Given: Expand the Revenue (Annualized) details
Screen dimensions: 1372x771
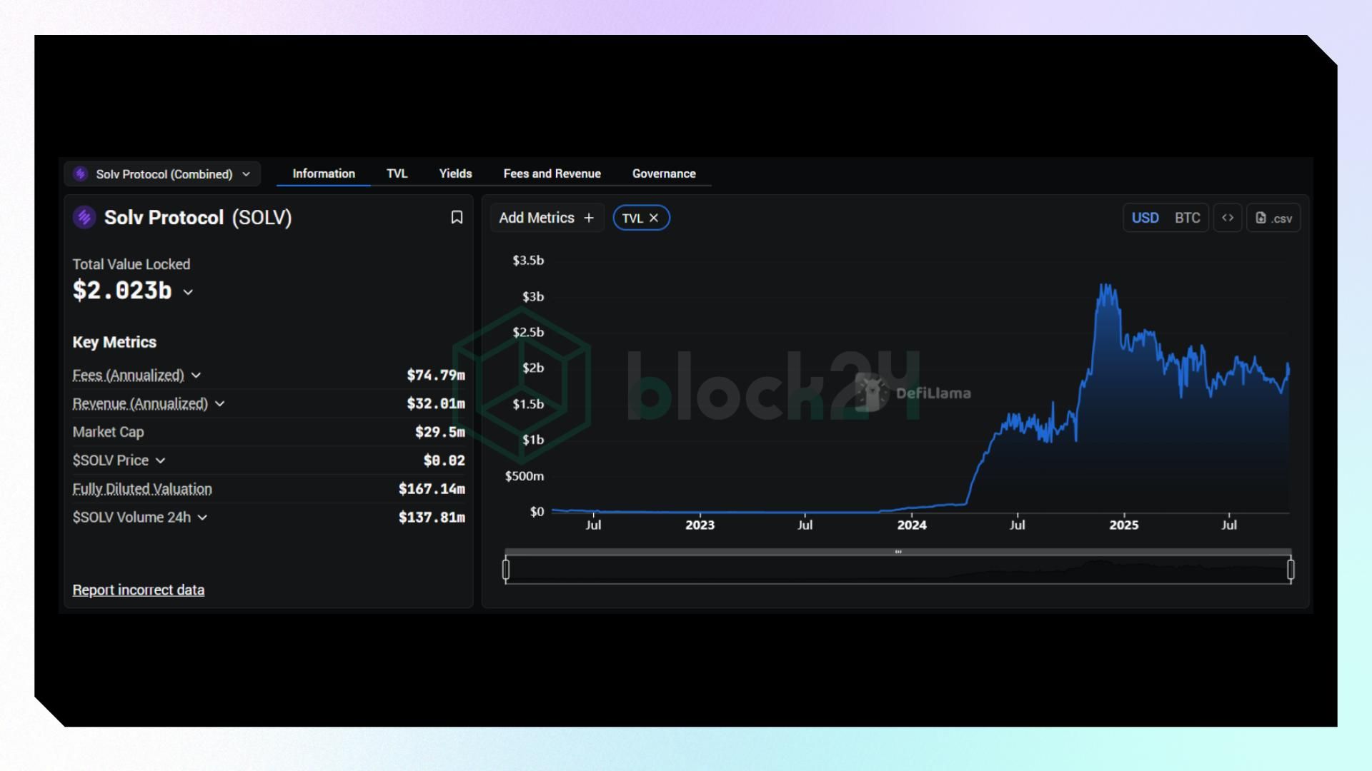Looking at the screenshot, I should pyautogui.click(x=219, y=404).
